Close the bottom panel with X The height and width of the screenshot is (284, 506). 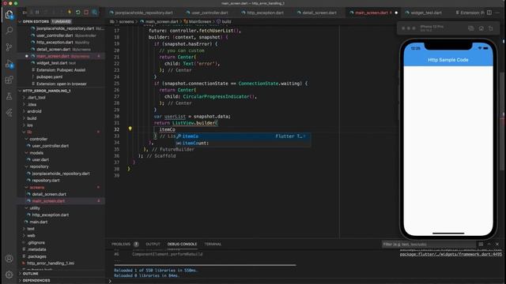(x=497, y=244)
